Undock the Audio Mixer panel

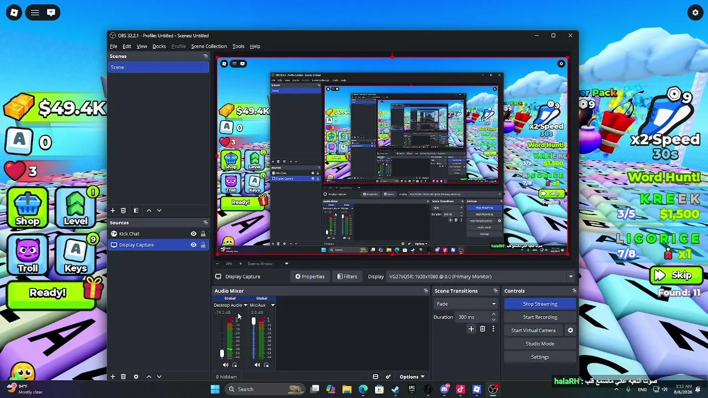click(x=426, y=291)
